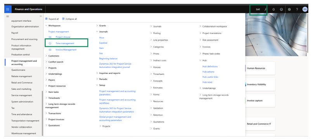Select Warehouse management module

coord(24,133)
